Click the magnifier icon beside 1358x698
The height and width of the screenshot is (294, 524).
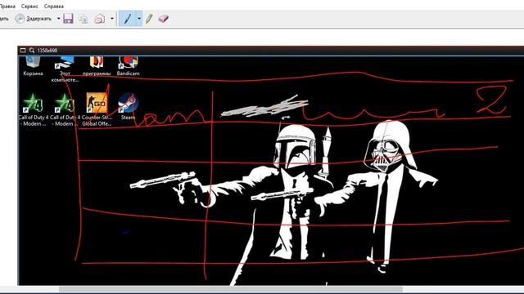pyautogui.click(x=32, y=51)
